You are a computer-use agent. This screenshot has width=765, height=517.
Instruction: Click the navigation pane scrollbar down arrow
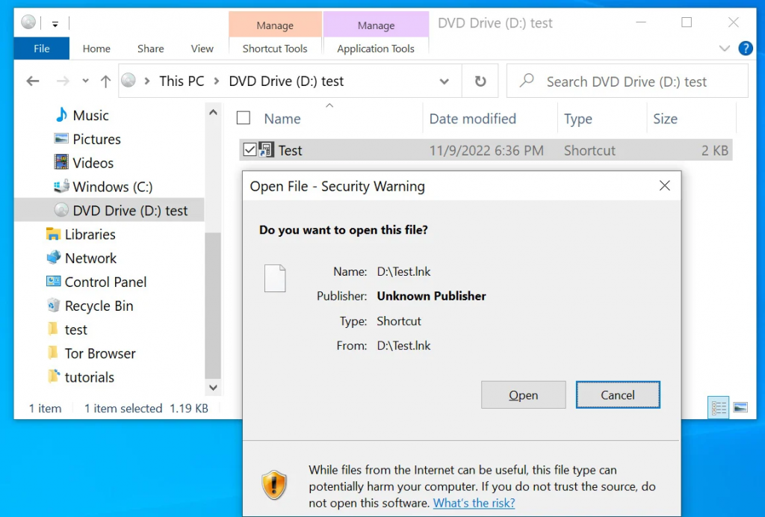pyautogui.click(x=213, y=388)
